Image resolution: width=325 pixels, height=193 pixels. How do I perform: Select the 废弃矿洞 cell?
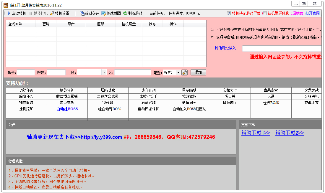[149, 90]
